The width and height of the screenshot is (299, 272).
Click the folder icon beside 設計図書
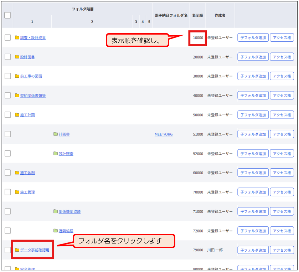coord(17,57)
